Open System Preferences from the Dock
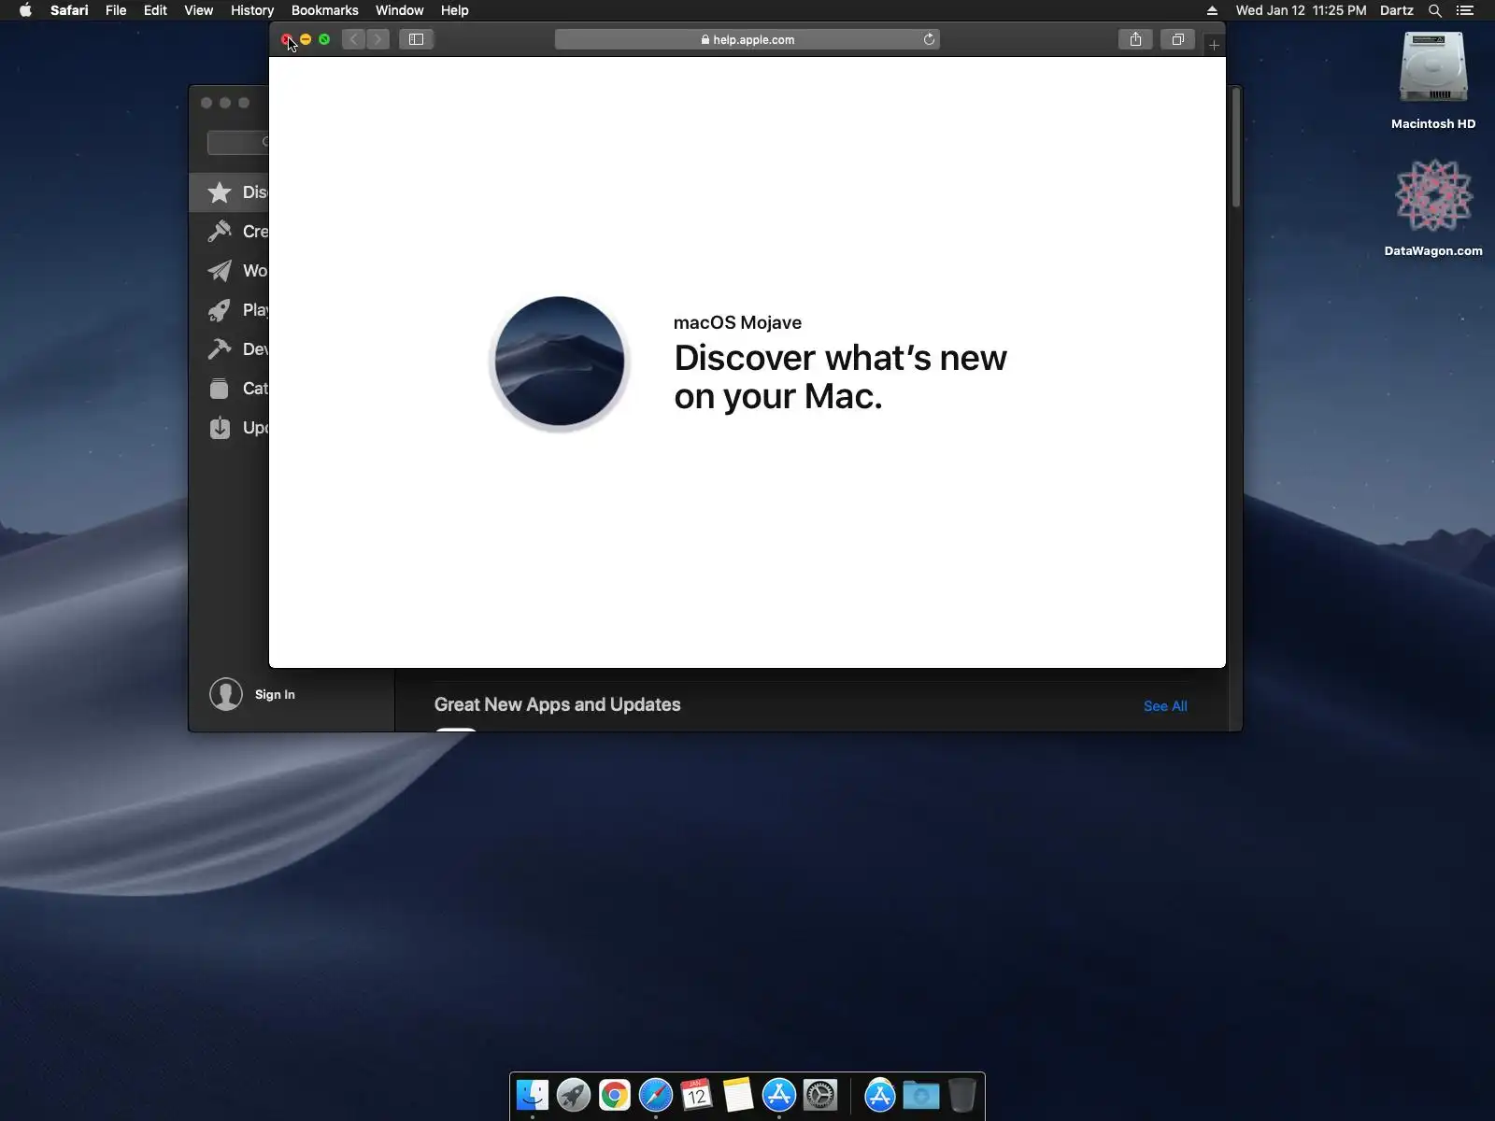The height and width of the screenshot is (1121, 1495). (820, 1095)
